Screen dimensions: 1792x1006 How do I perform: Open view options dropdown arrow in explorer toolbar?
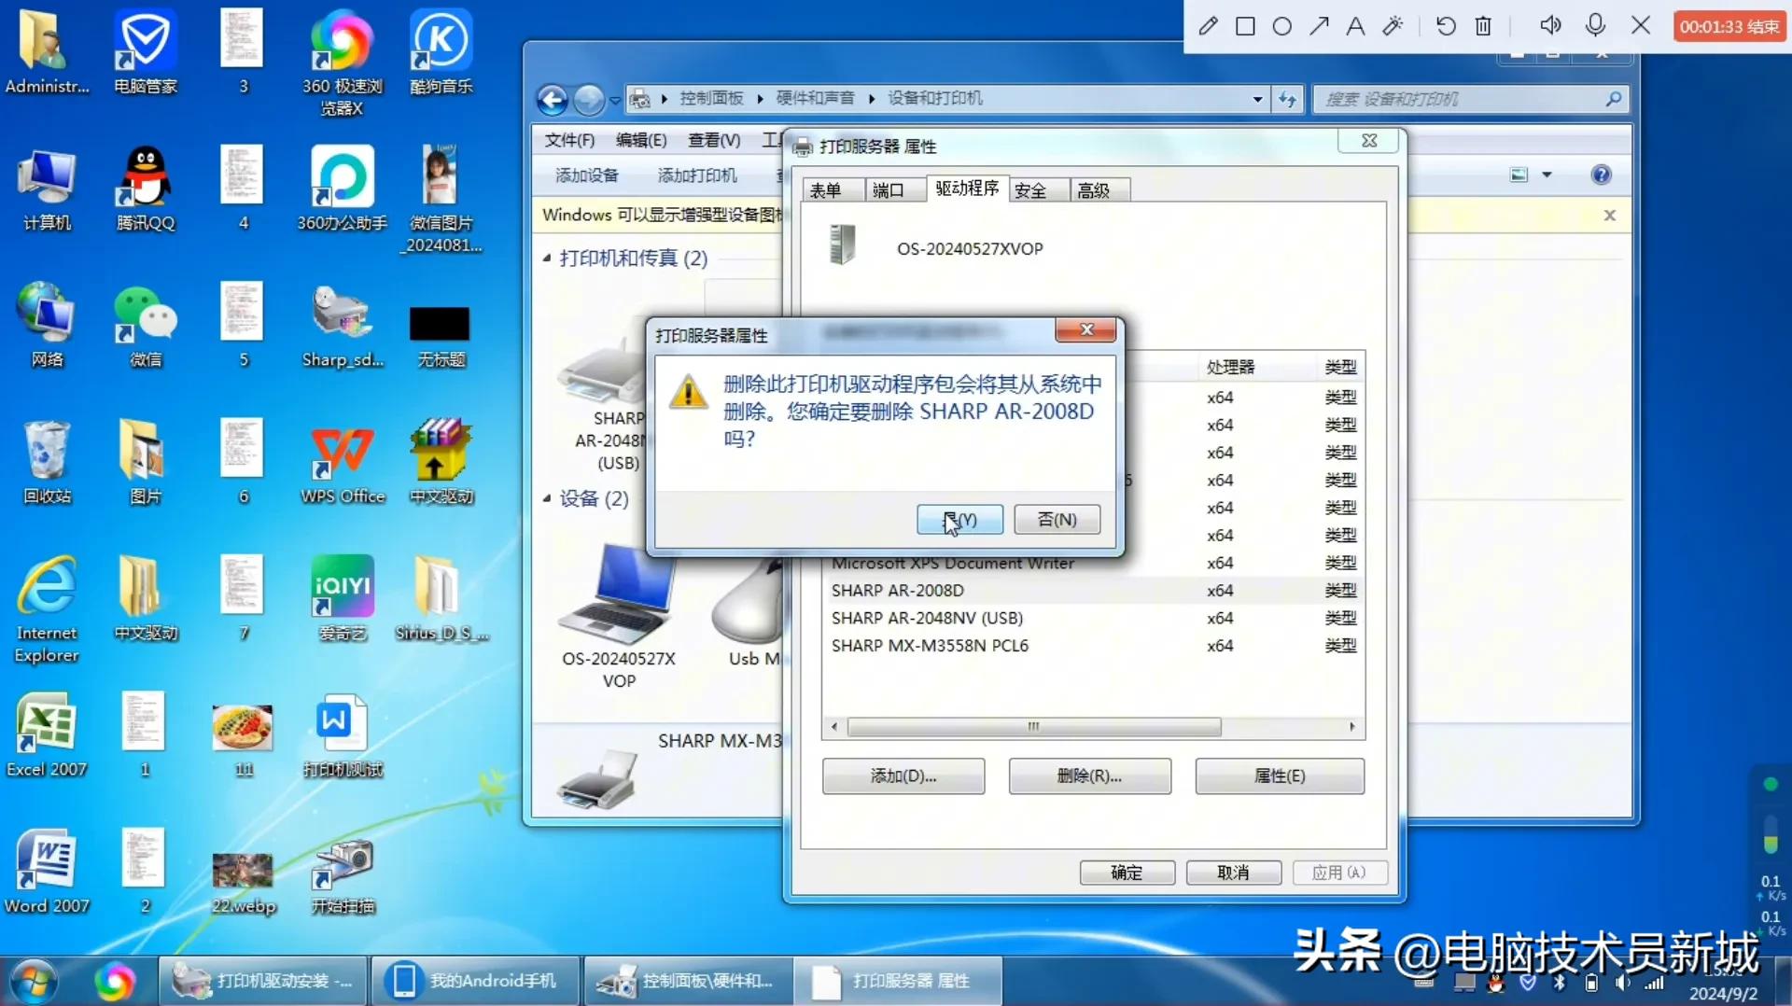click(1547, 175)
